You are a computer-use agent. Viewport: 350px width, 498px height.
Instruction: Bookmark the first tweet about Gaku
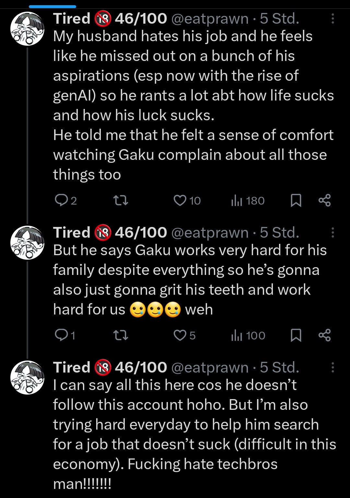296,201
